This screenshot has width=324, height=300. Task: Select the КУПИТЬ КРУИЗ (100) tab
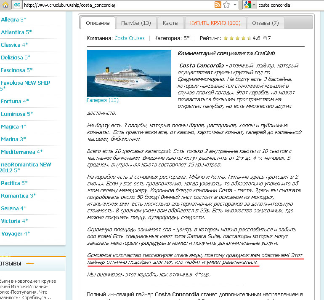[215, 23]
